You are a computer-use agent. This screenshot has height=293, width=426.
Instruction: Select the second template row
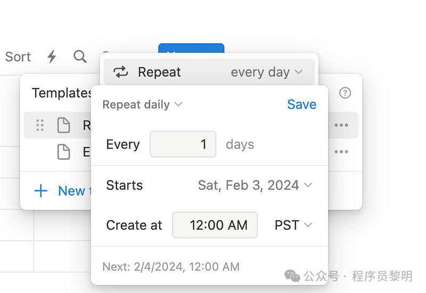click(75, 152)
